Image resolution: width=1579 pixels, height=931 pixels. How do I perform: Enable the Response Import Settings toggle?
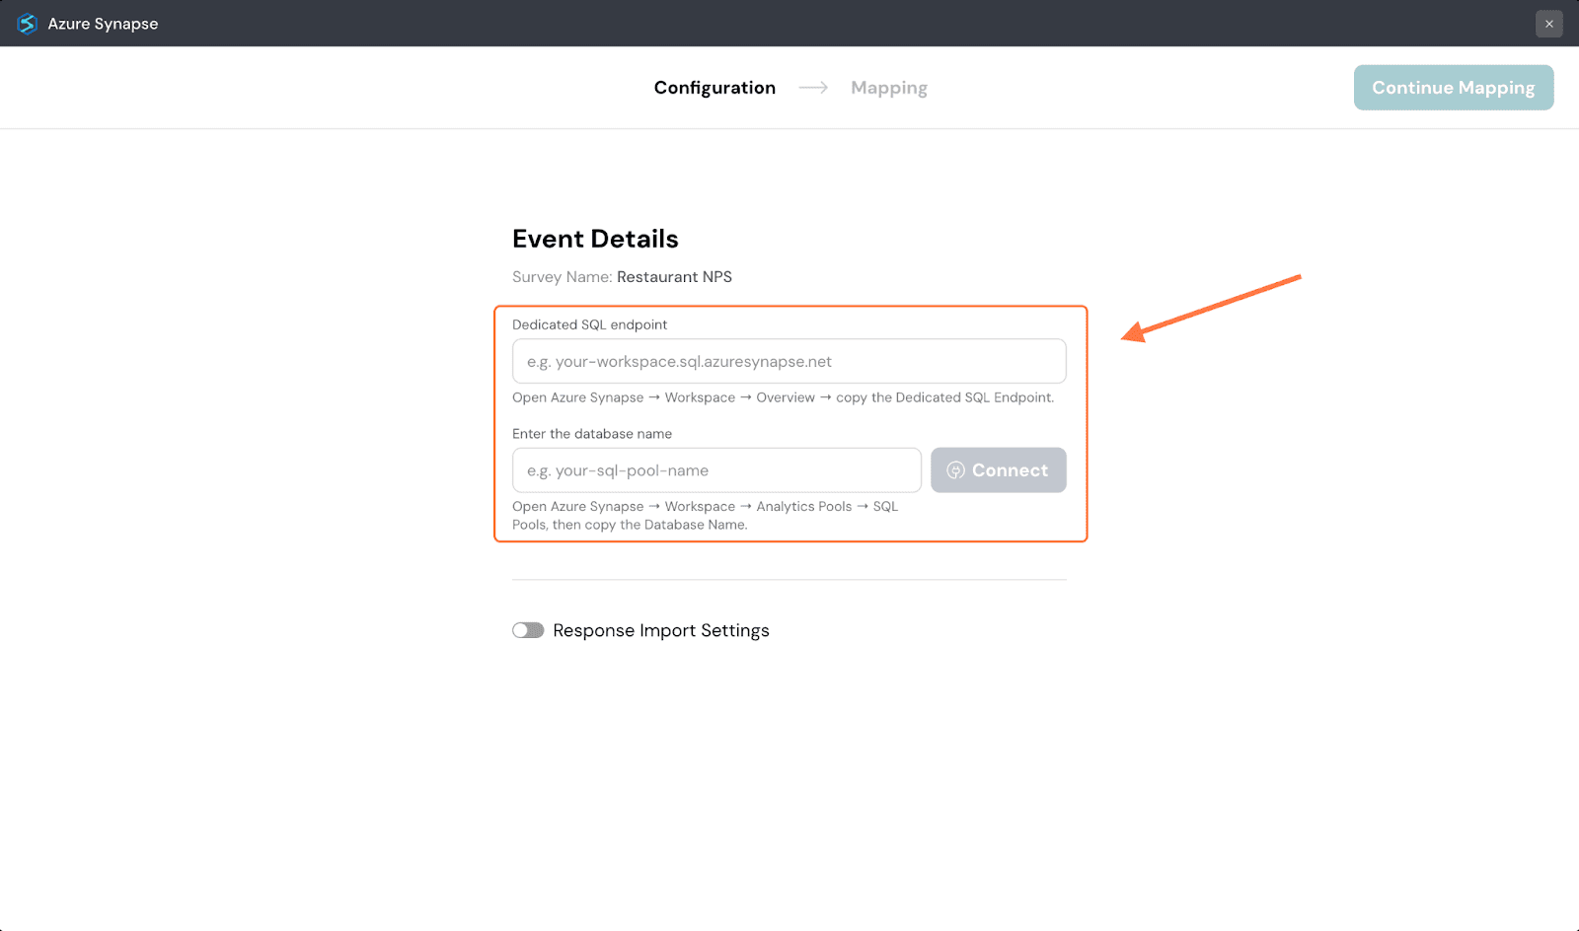point(528,630)
